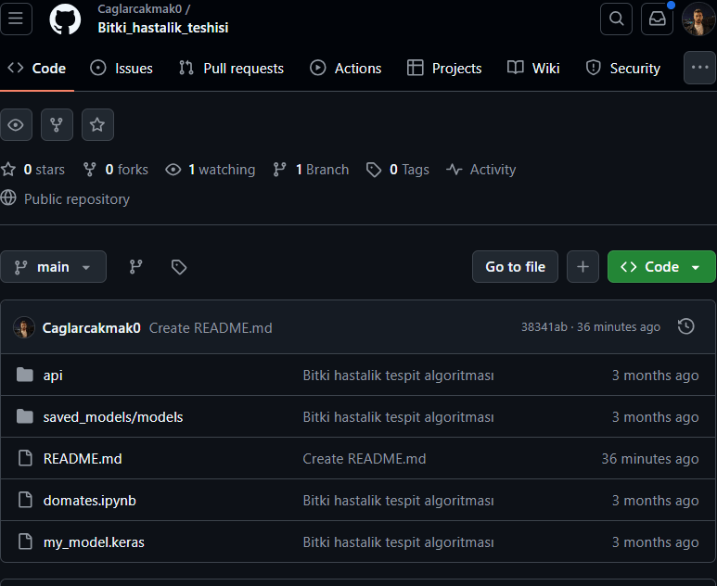Open the notifications inbox icon
The height and width of the screenshot is (586, 717).
coord(657,19)
